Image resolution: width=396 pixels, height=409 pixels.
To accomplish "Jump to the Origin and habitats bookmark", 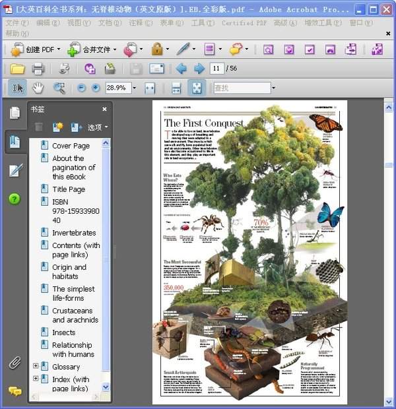I will (69, 272).
